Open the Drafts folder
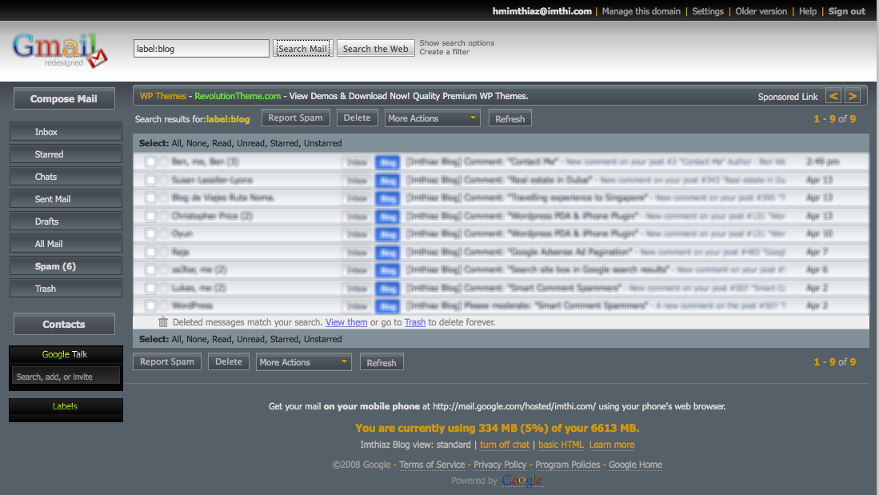This screenshot has height=495, width=879. click(x=66, y=222)
